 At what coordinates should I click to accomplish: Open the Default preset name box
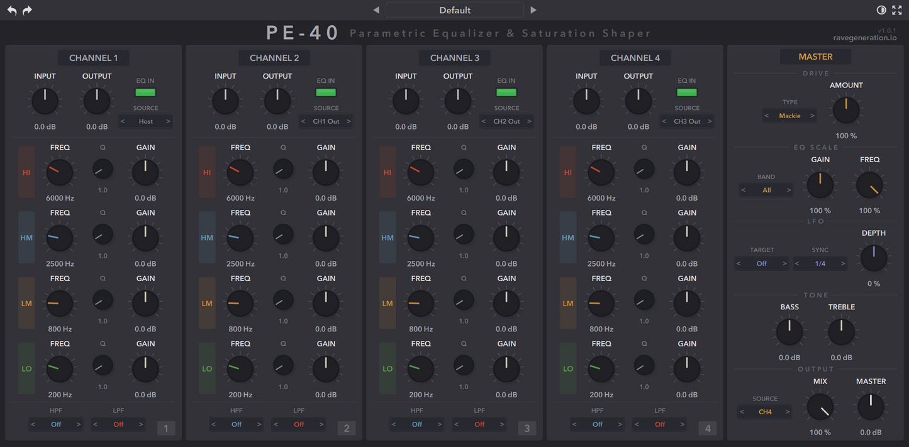coord(455,10)
